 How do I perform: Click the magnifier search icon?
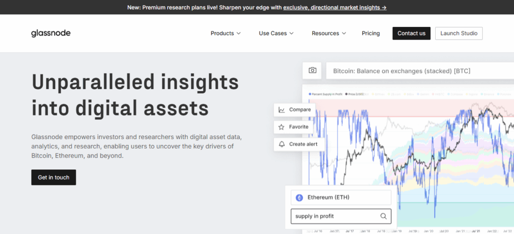[383, 216]
